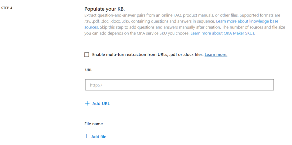Click the 'sources.' end of knowledge base link
The width and height of the screenshot is (292, 145).
[92, 27]
